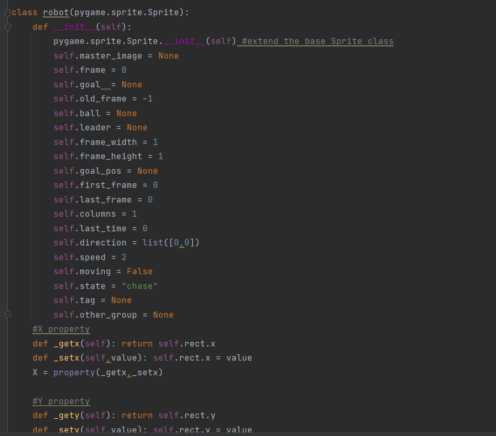This screenshot has width=496, height=436.
Task: Click fold end marker beside self.other_group line
Action: click(x=7, y=314)
